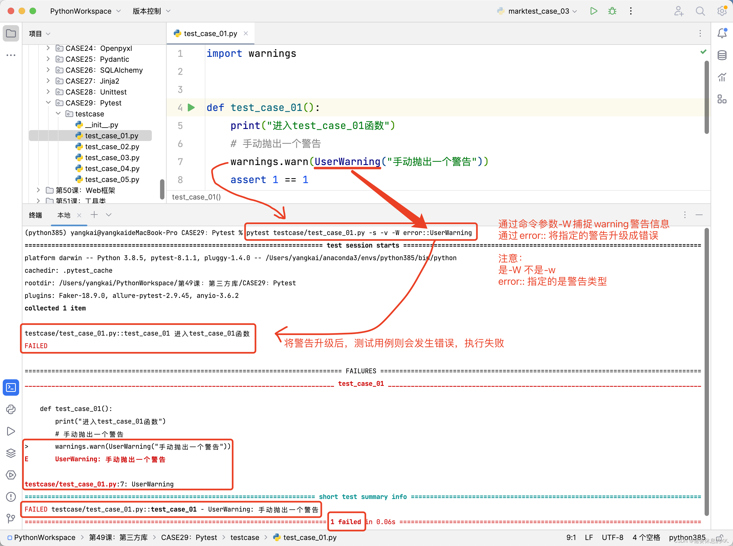Screen dimensions: 733x546
Task: Hide the terminal panel with minimize dash
Action: point(699,215)
